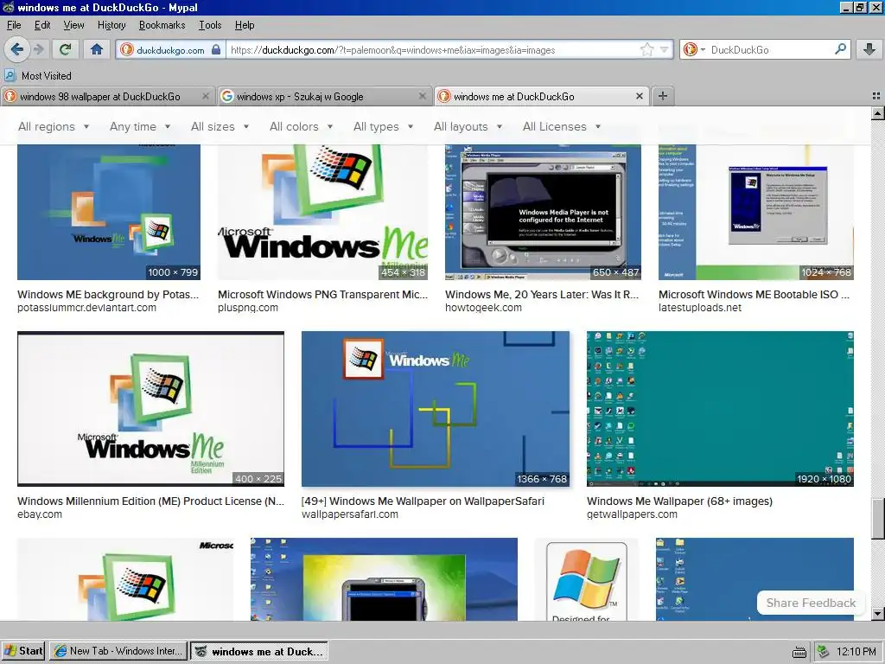
Task: Click the search magnifier icon
Action: tap(840, 49)
